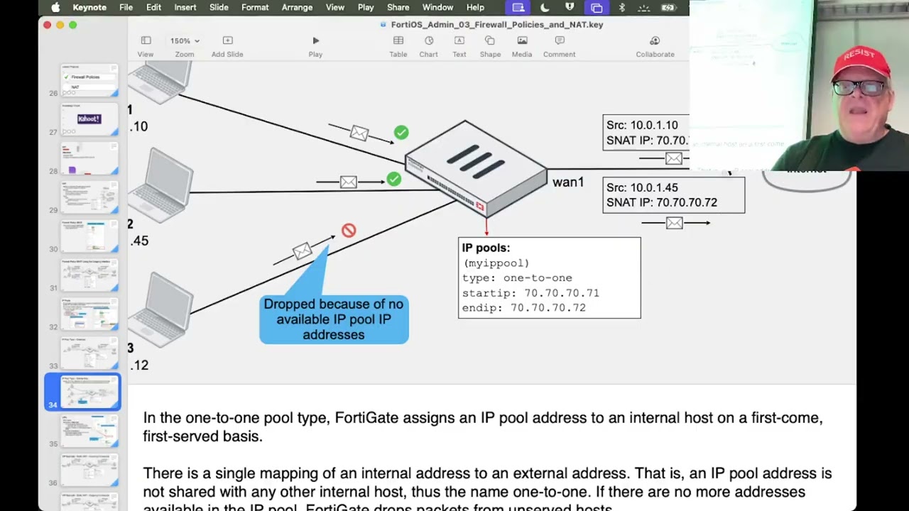
Task: Select slide 36 thumbnail
Action: pyautogui.click(x=89, y=471)
